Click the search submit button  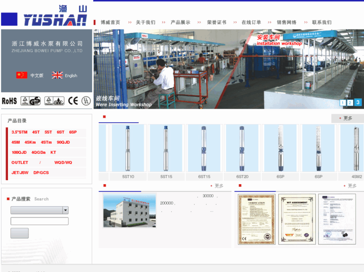point(20,233)
